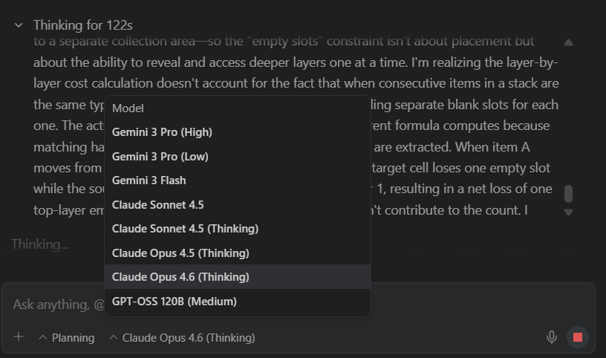
Task: Click the Thinking... status text
Action: [x=40, y=244]
